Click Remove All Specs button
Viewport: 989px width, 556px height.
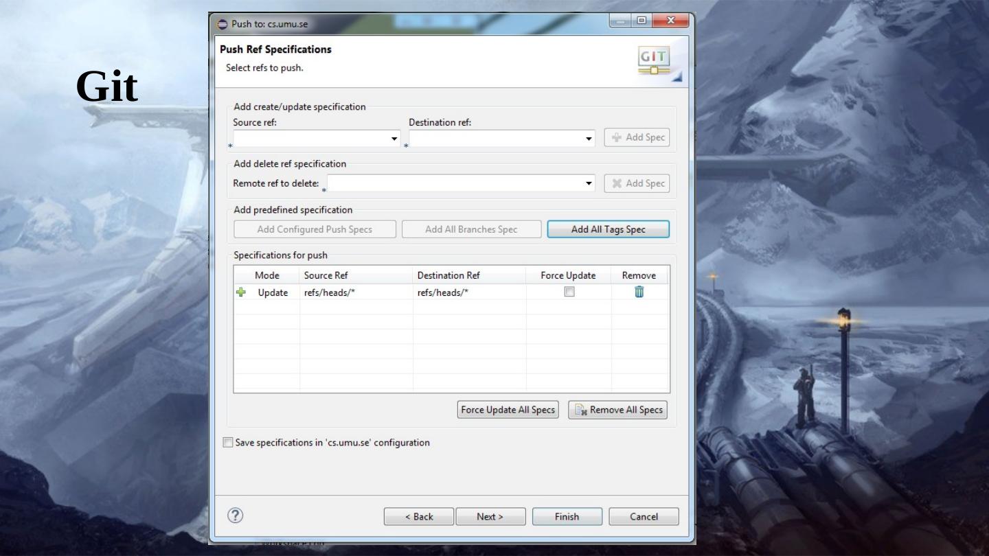(617, 410)
